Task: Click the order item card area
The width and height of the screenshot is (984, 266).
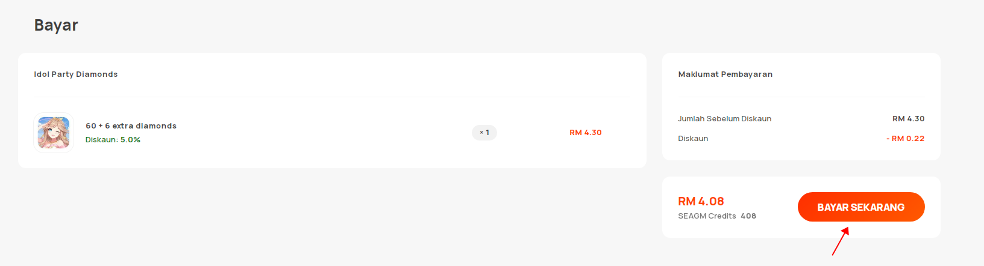Action: tap(332, 110)
